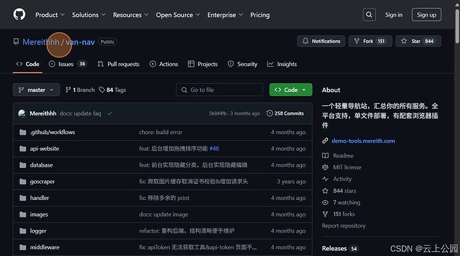Viewport: 460px width, 256px height.
Task: Click the link chain icon in About
Action: (x=325, y=141)
